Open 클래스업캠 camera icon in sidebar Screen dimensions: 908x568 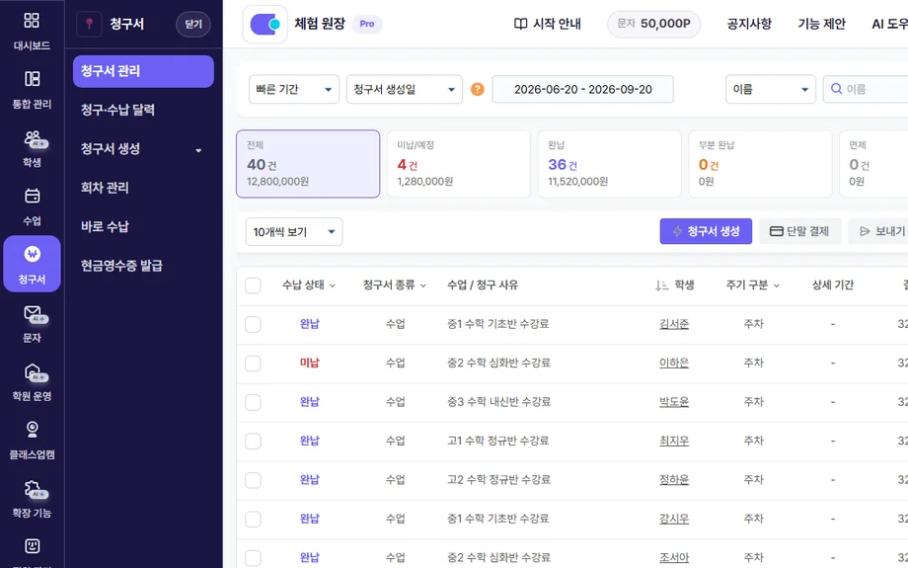coord(32,430)
